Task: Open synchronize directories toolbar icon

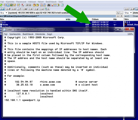Action: (55, 5)
